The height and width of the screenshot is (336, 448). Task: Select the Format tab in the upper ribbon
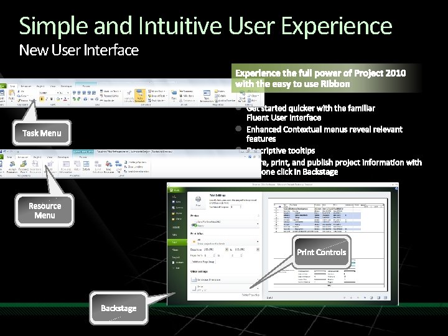point(86,86)
